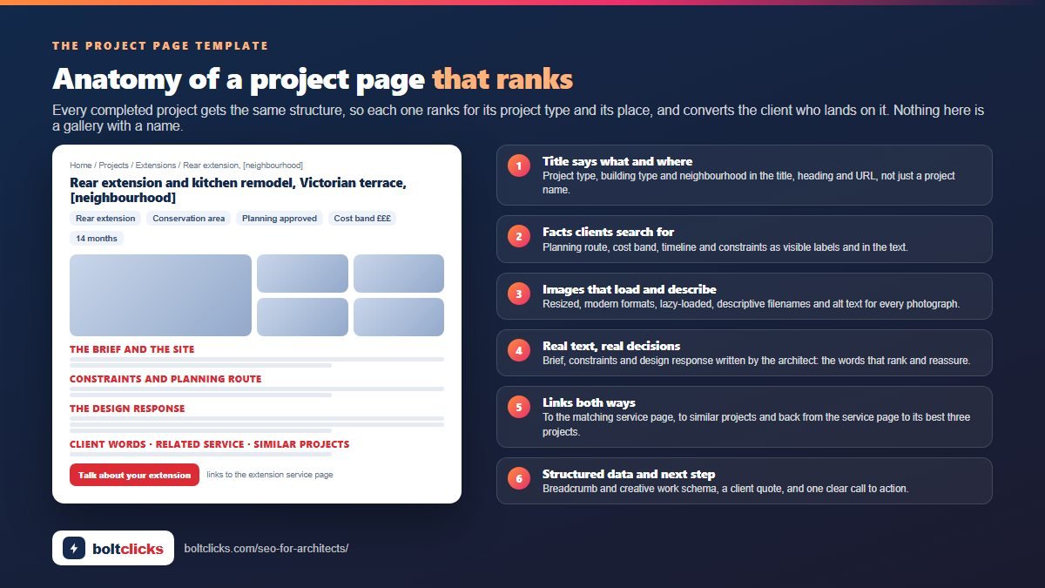Click the boltclicks wordmark text

click(x=127, y=549)
